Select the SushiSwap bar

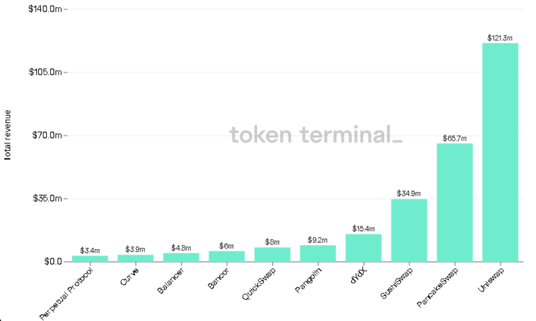pos(409,230)
